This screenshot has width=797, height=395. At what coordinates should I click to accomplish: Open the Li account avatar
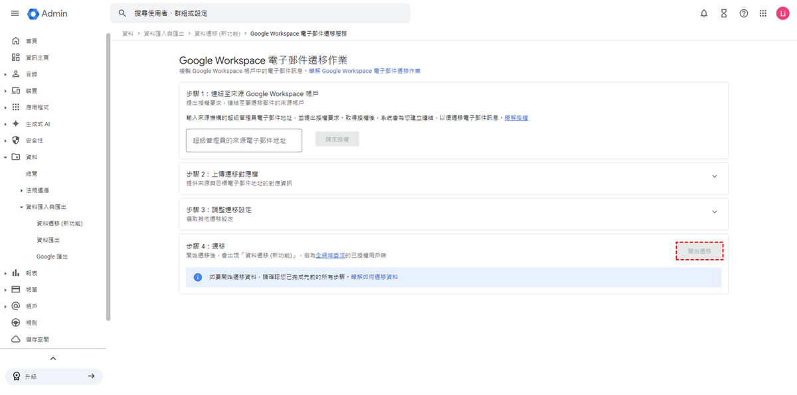[782, 13]
